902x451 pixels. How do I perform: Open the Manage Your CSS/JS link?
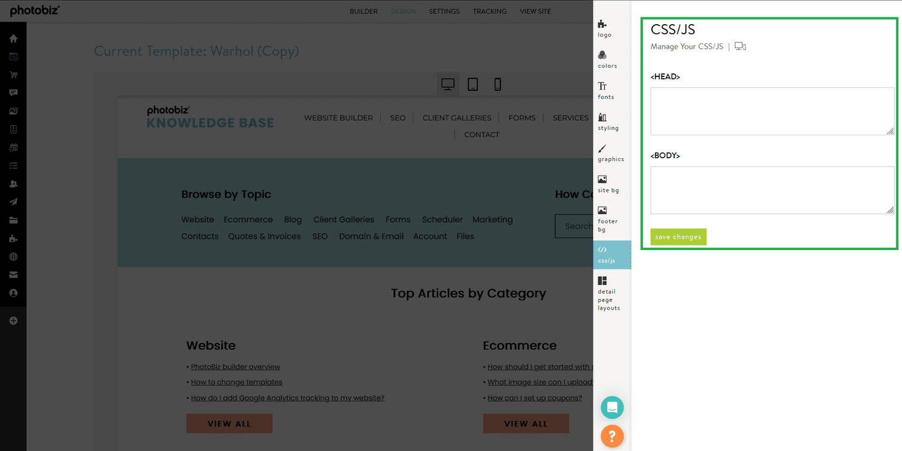(x=687, y=46)
